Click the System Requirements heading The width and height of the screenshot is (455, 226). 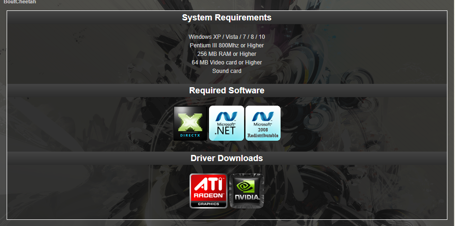click(x=227, y=18)
